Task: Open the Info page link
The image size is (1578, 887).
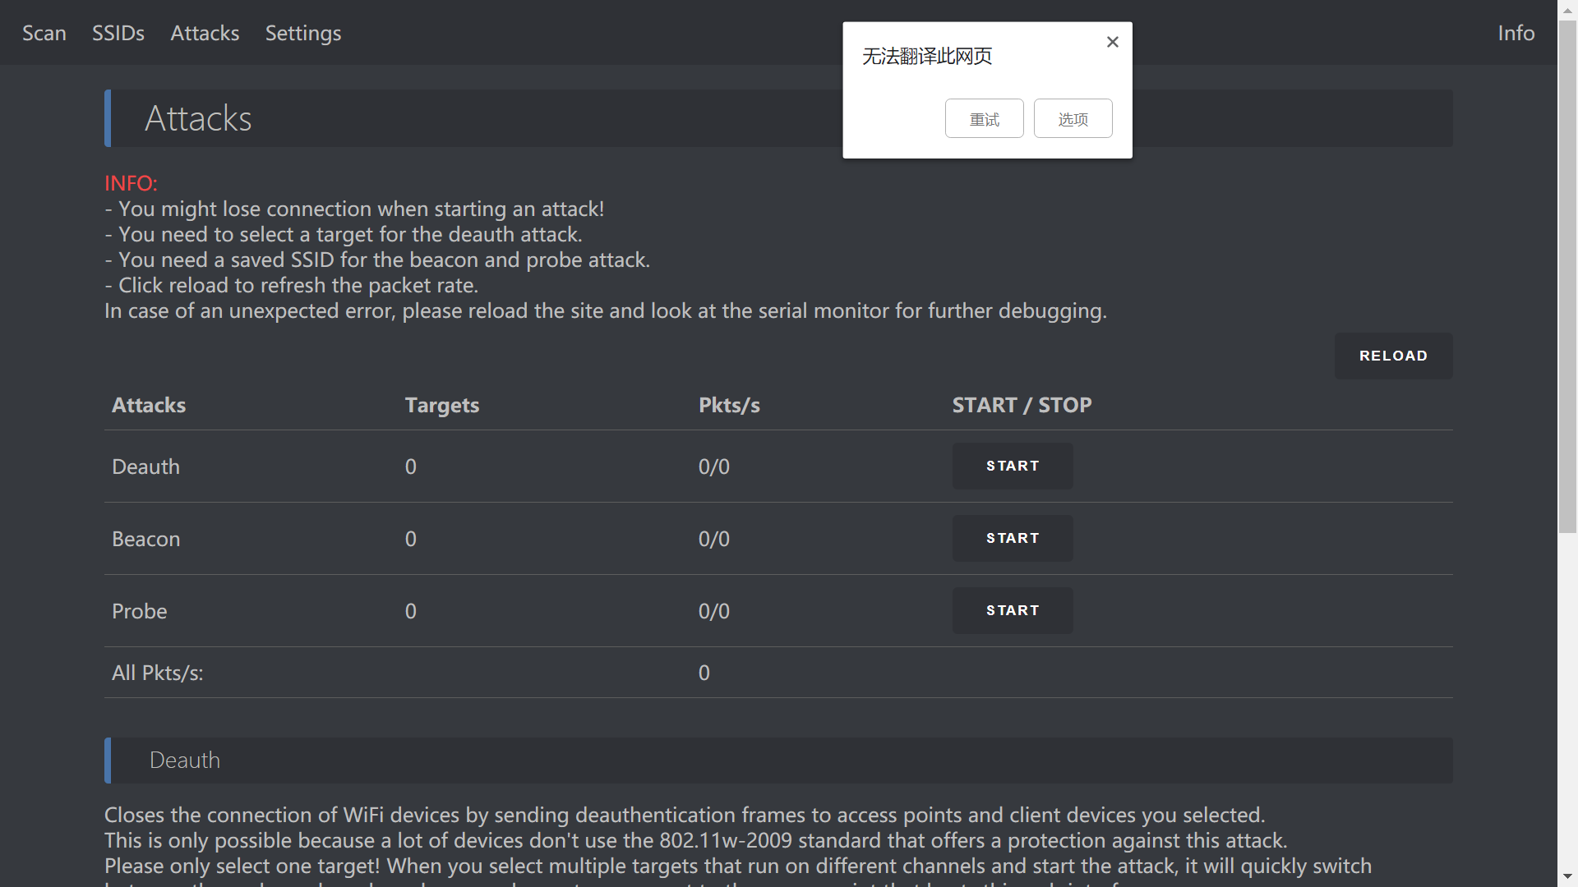Action: 1516,33
